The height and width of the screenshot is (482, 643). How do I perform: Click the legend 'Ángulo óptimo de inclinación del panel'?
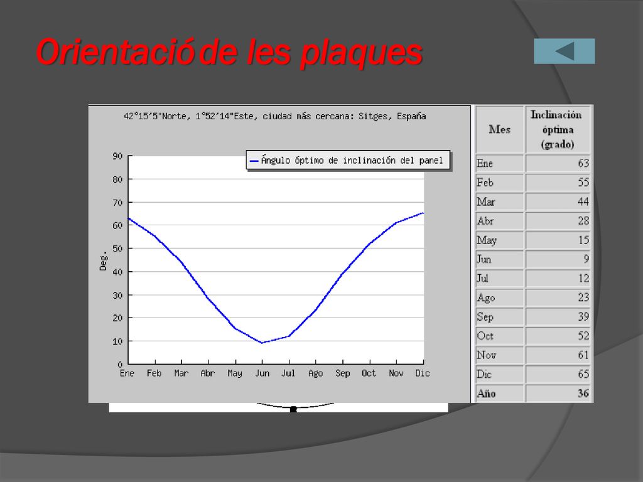348,160
